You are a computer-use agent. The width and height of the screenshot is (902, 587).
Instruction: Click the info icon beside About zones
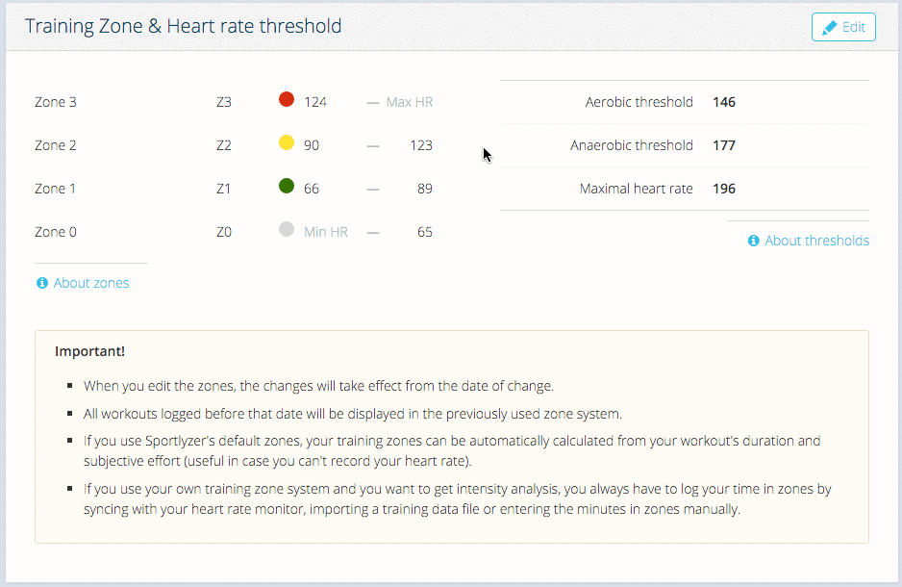click(x=42, y=283)
